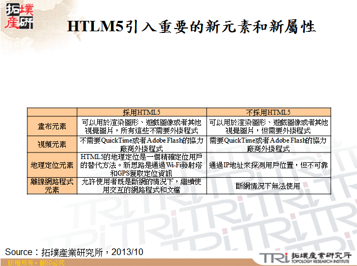This screenshot has height=266, width=357.
Task: Select column header 採用HTML5
Action: (142, 112)
